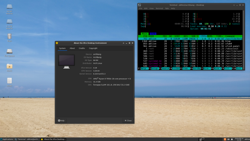Sort htop by the MEM% column header
The height and width of the screenshot is (141, 250).
(210, 36)
